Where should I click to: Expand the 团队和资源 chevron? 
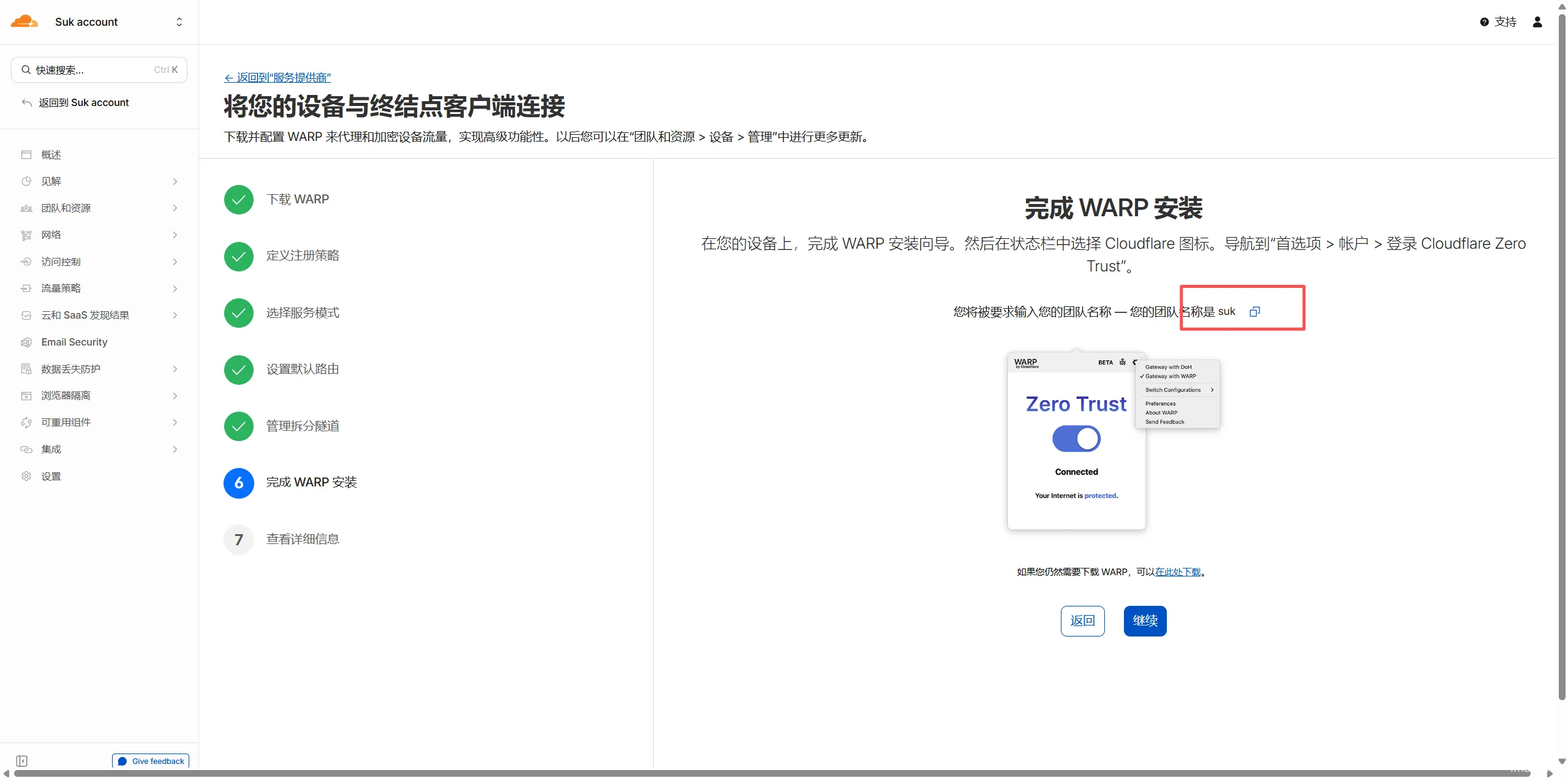point(175,208)
